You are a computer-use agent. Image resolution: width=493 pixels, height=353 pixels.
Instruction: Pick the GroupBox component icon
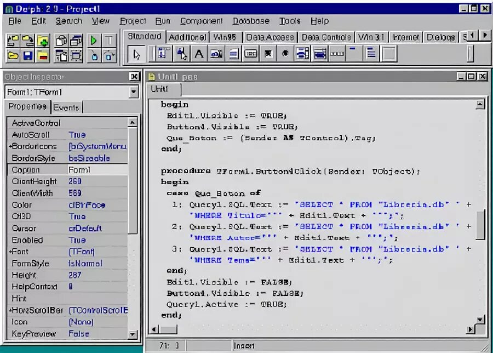(354, 54)
